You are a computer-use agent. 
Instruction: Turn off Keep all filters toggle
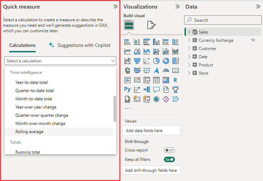(169, 159)
